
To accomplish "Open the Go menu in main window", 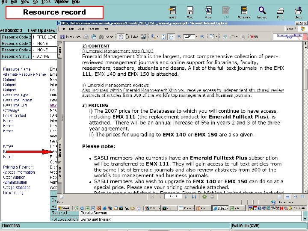I will click(36, 2).
